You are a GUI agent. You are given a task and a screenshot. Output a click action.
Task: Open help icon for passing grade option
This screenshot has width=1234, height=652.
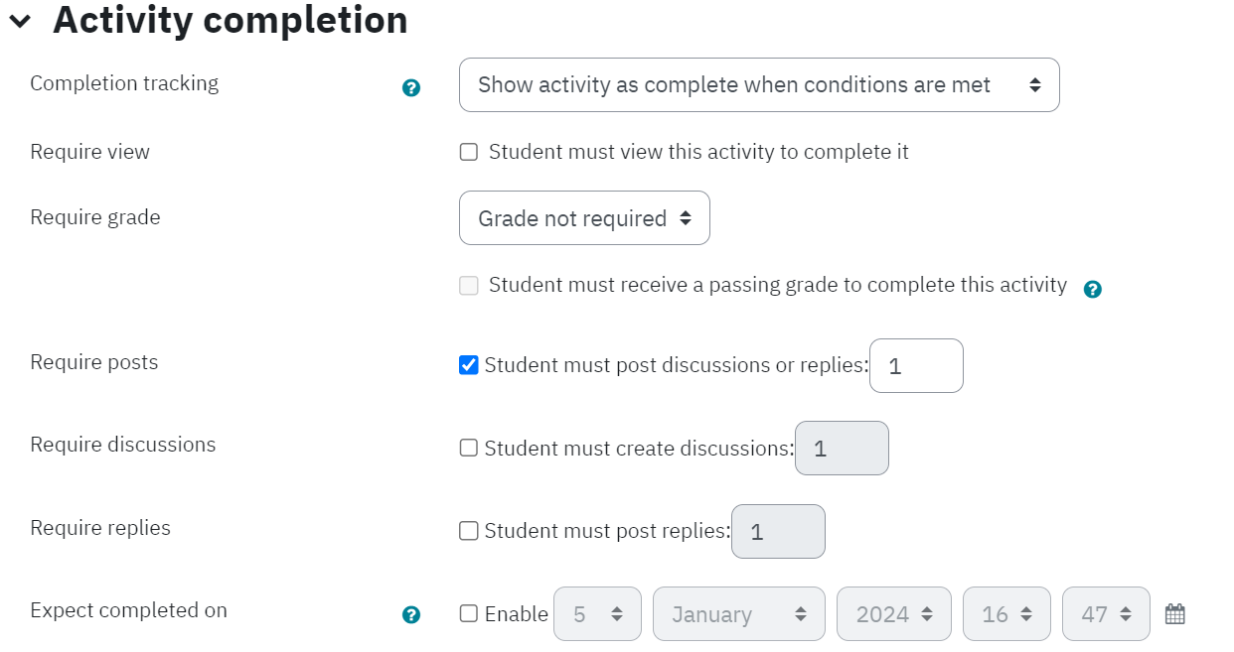click(1093, 290)
